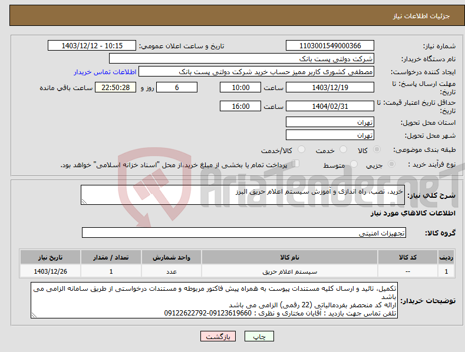Select the کالا/خدمت radio button
Image resolution: width=465 pixels, height=352 pixels.
[x=301, y=150]
